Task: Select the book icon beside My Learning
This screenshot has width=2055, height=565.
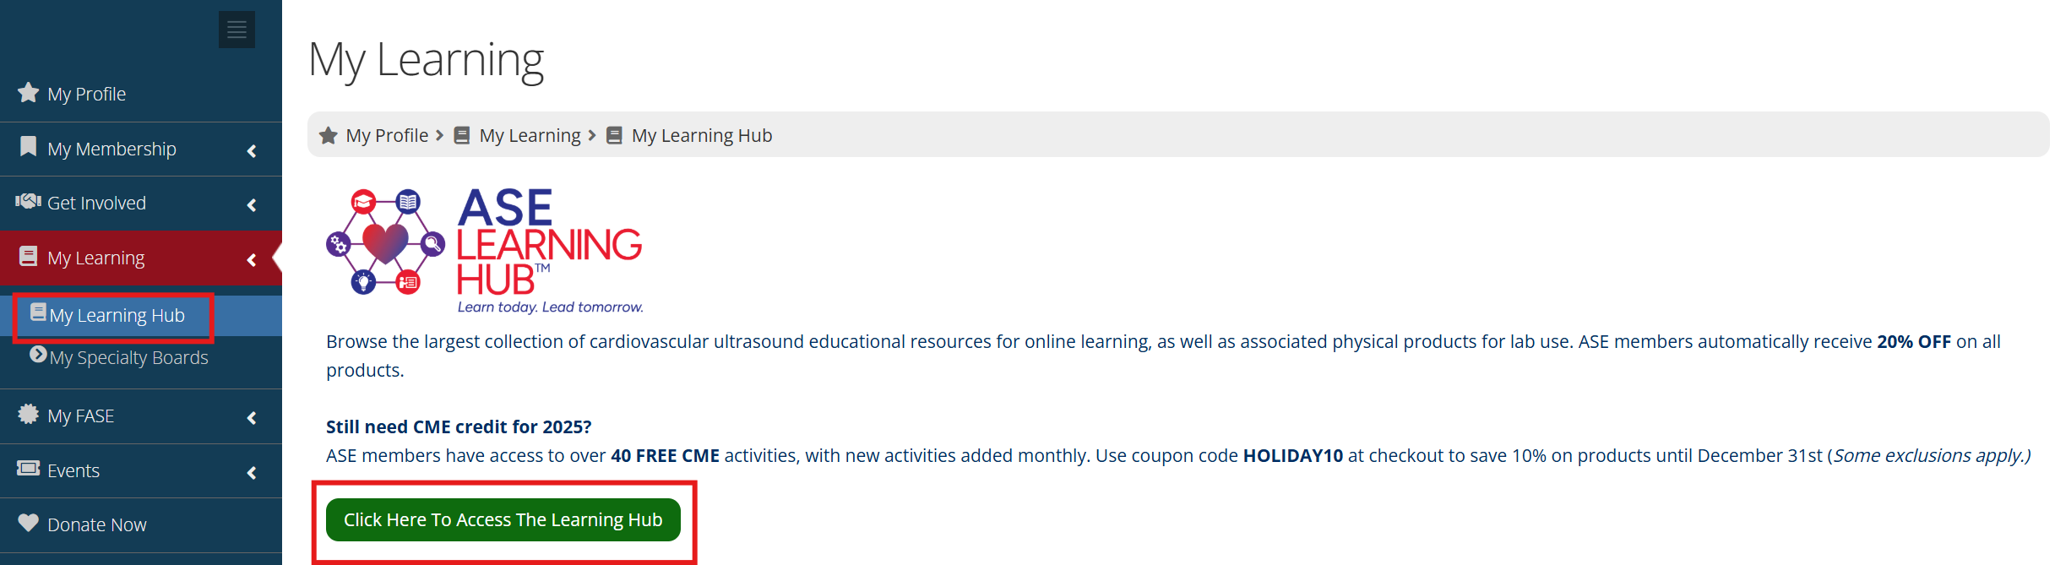Action: (x=27, y=257)
